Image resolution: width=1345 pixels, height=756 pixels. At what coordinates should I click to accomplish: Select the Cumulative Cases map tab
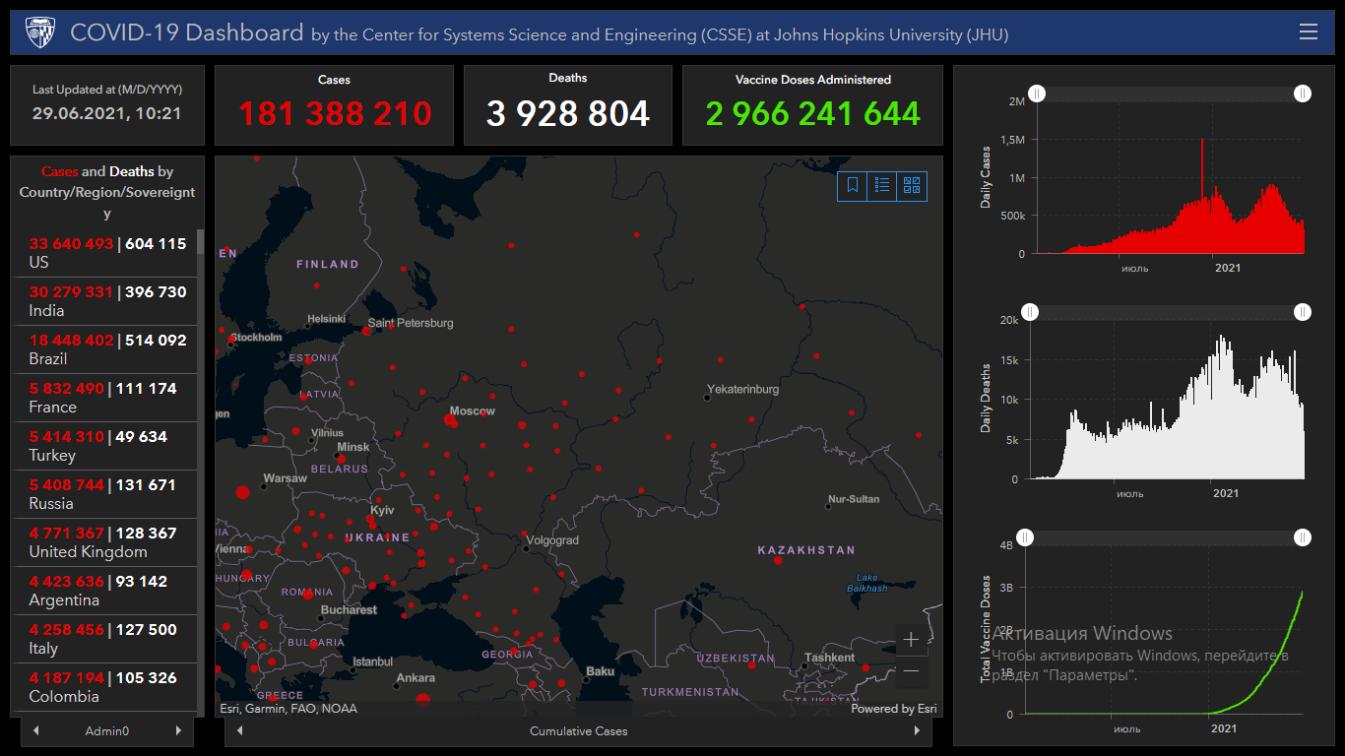tap(578, 731)
